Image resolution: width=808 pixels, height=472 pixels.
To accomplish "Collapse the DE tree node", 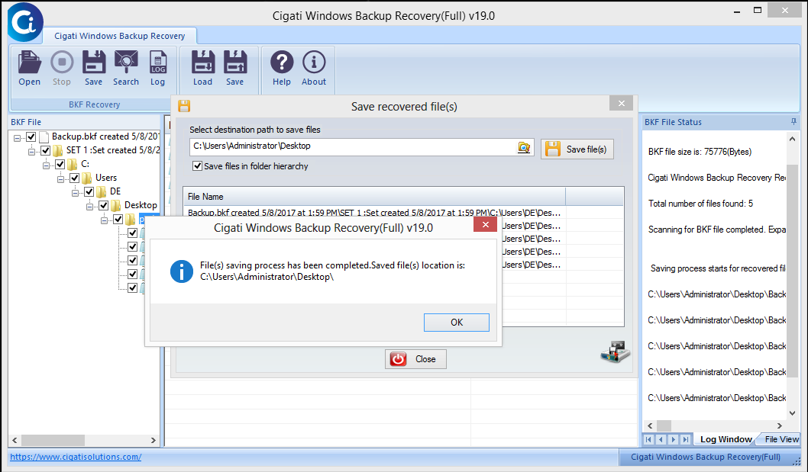I will coord(75,193).
